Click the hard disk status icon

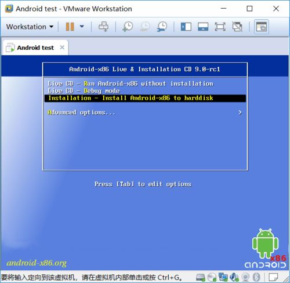pos(200,277)
